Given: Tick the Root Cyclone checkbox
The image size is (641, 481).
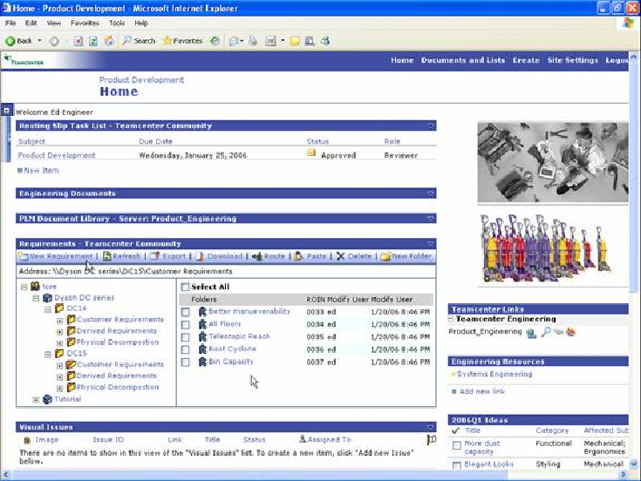Looking at the screenshot, I should pyautogui.click(x=185, y=350).
